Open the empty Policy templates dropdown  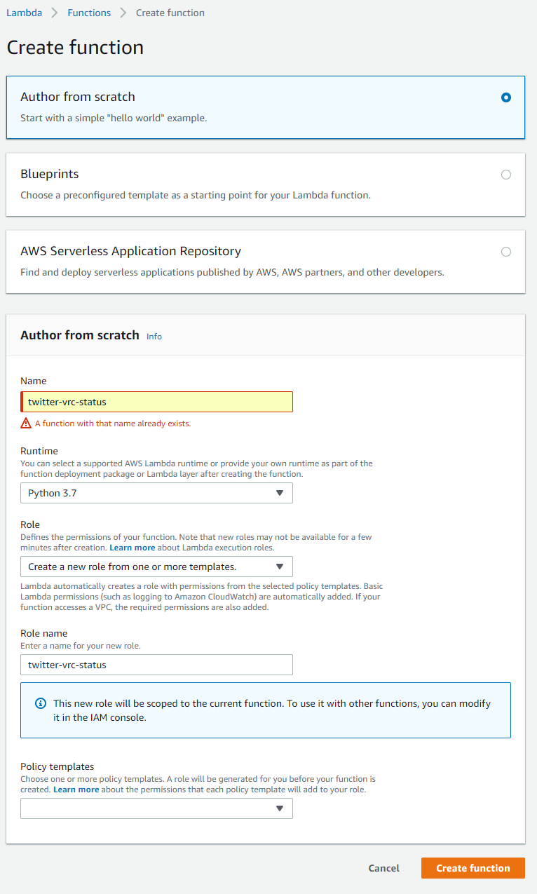tap(156, 808)
